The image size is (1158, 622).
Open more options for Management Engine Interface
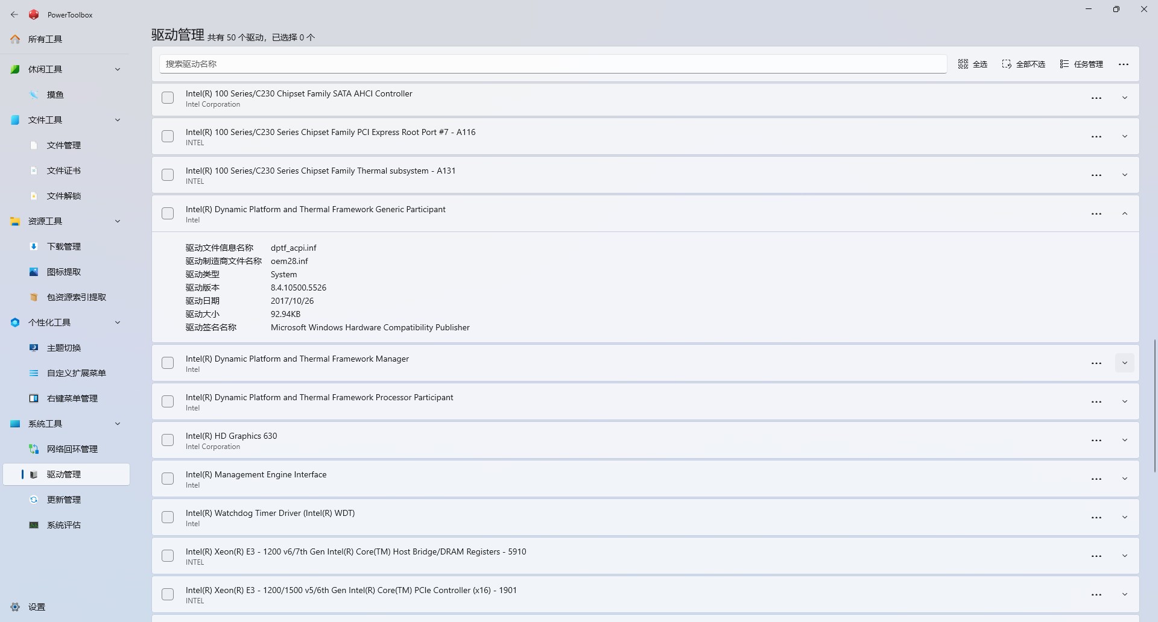click(x=1096, y=479)
